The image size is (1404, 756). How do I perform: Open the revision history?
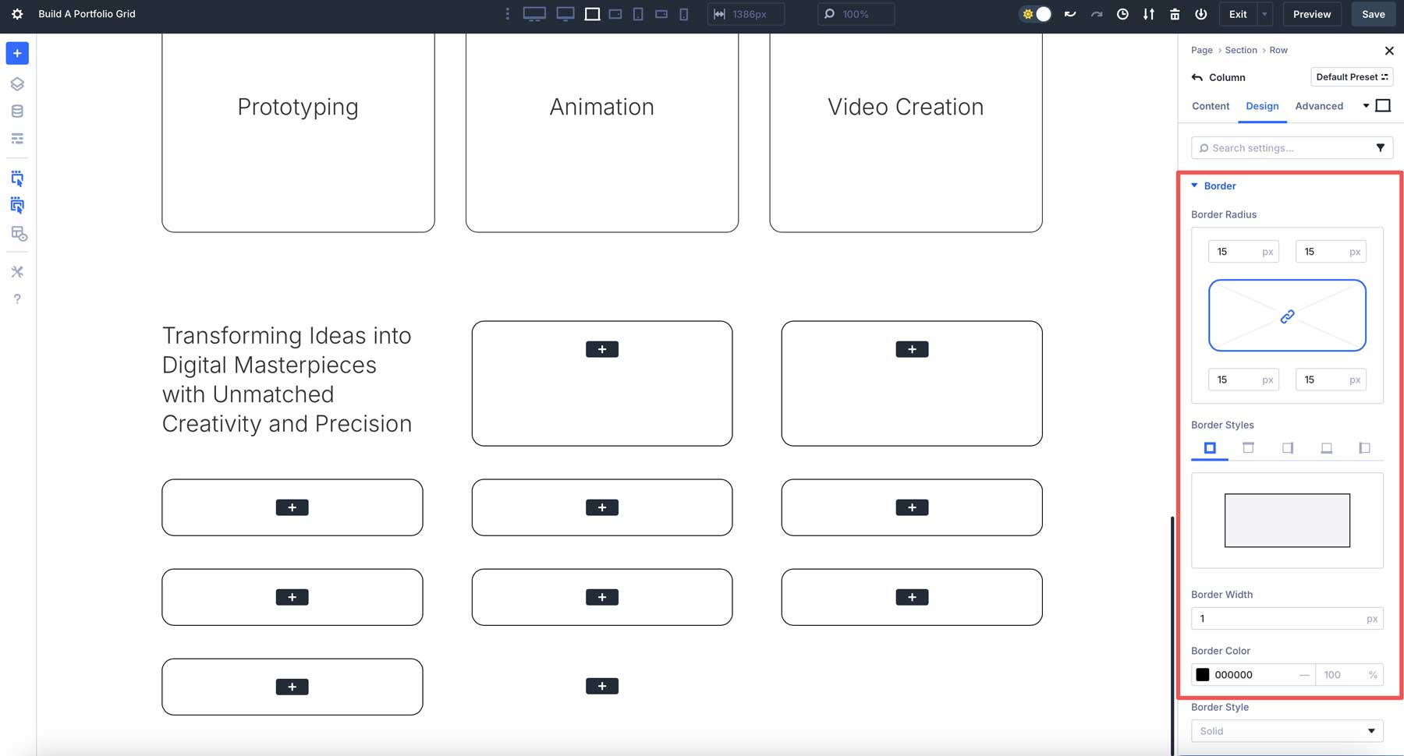pyautogui.click(x=1123, y=14)
